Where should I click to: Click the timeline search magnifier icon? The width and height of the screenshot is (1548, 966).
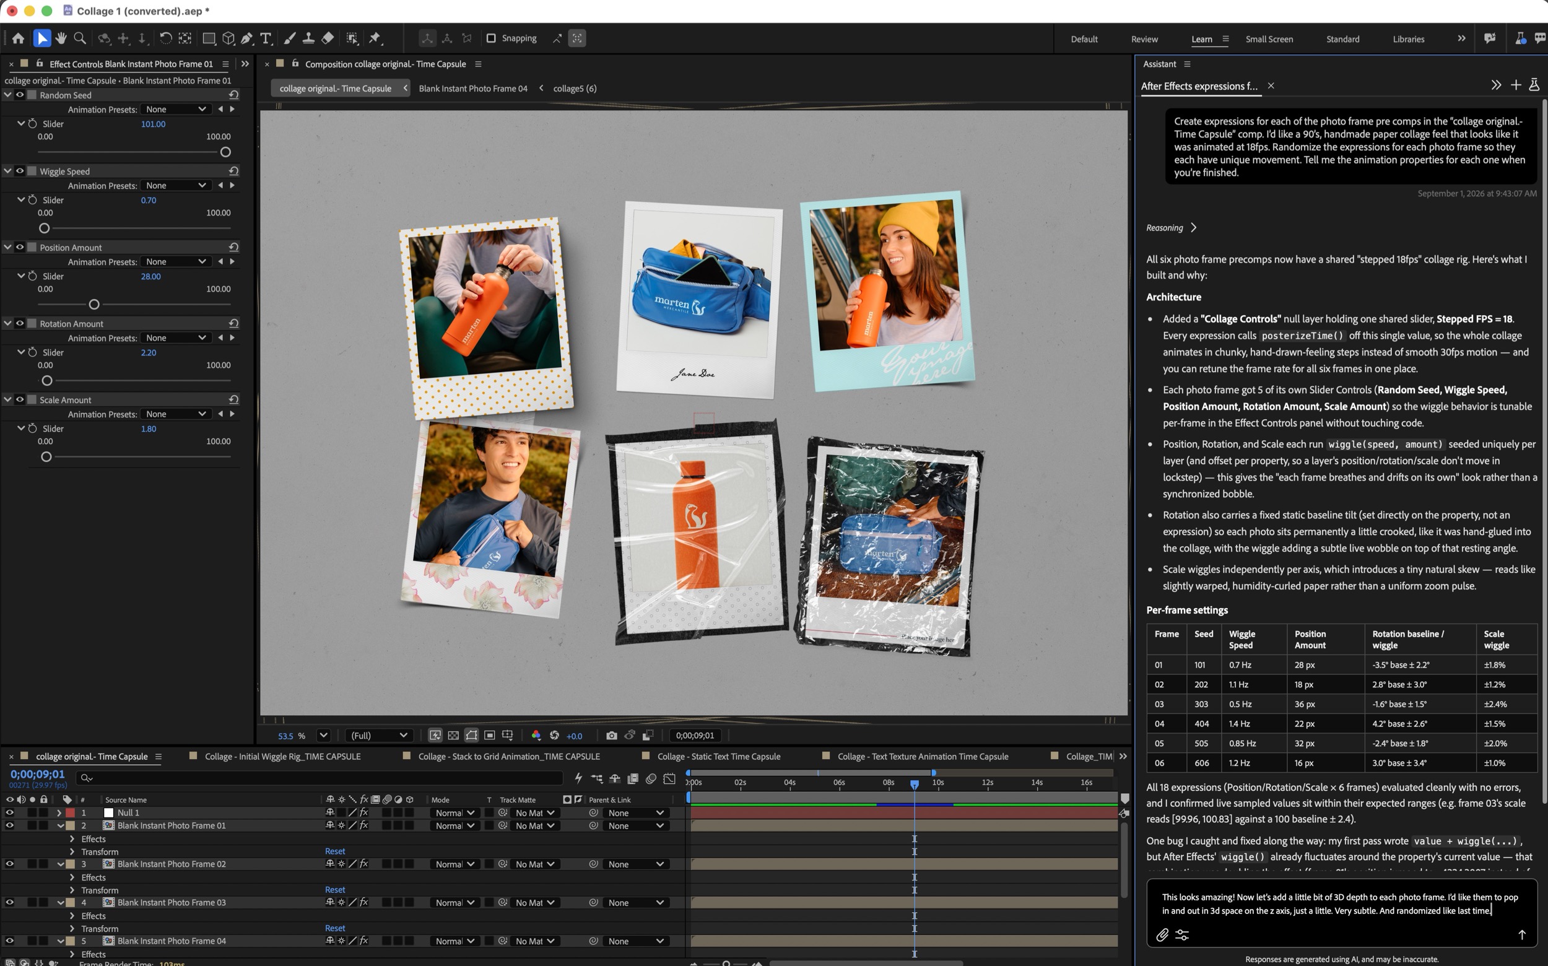point(85,778)
